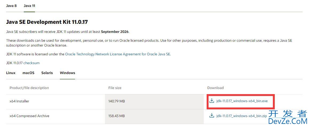
Task: Click download icon beside jdk-11.0.17_windows-x64_bin.exe
Action: tap(212, 101)
